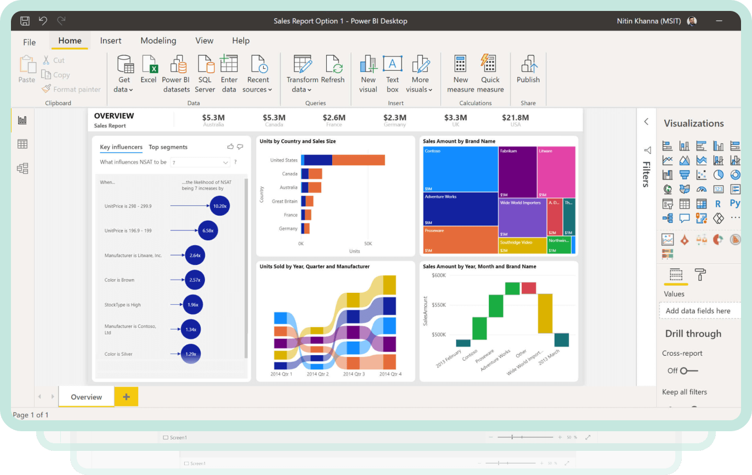Pick the scatter chart visualization
Viewport: 752px width, 475px height.
[x=702, y=175]
